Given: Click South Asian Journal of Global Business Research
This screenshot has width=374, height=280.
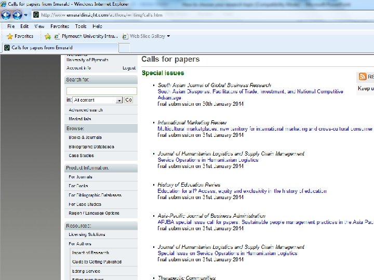Looking at the screenshot, I should [215, 85].
